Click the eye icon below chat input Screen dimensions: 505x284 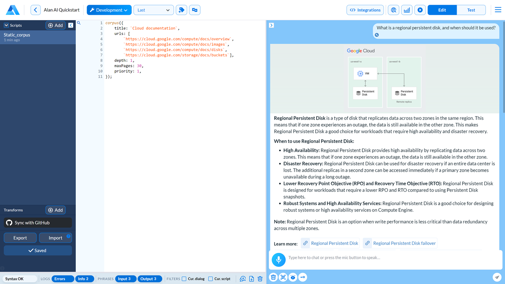pos(293,277)
